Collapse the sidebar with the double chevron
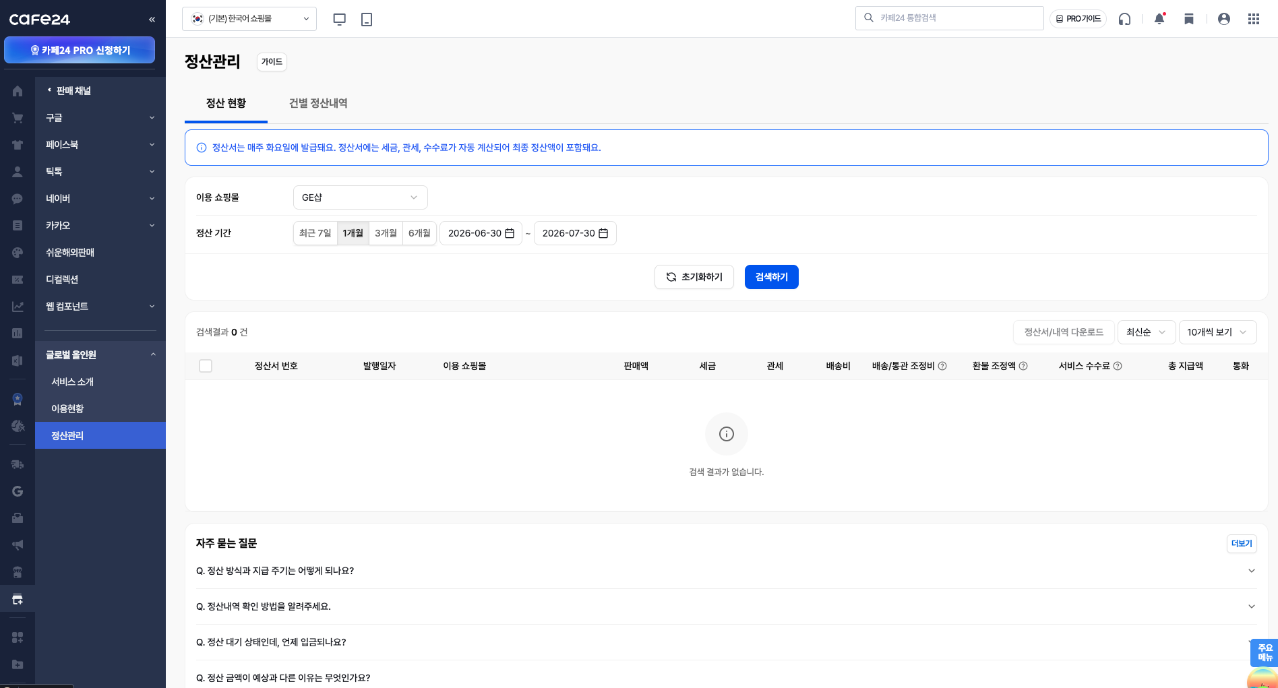The height and width of the screenshot is (688, 1278). point(152,20)
